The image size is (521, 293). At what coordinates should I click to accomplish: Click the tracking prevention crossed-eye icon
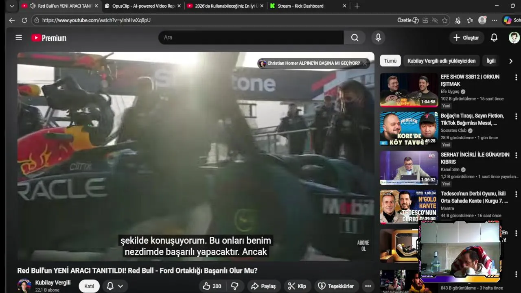coord(435,20)
